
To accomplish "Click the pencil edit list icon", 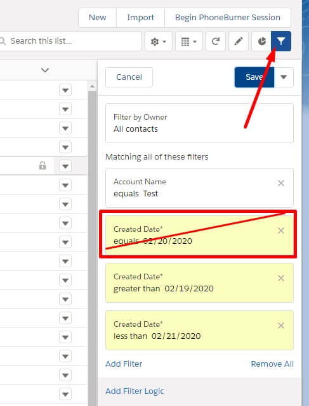I will [x=239, y=41].
